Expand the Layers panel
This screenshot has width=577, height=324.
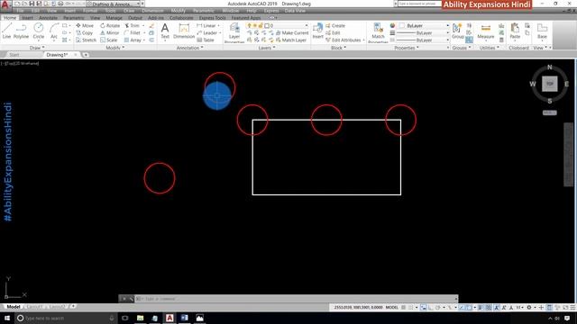(267, 48)
